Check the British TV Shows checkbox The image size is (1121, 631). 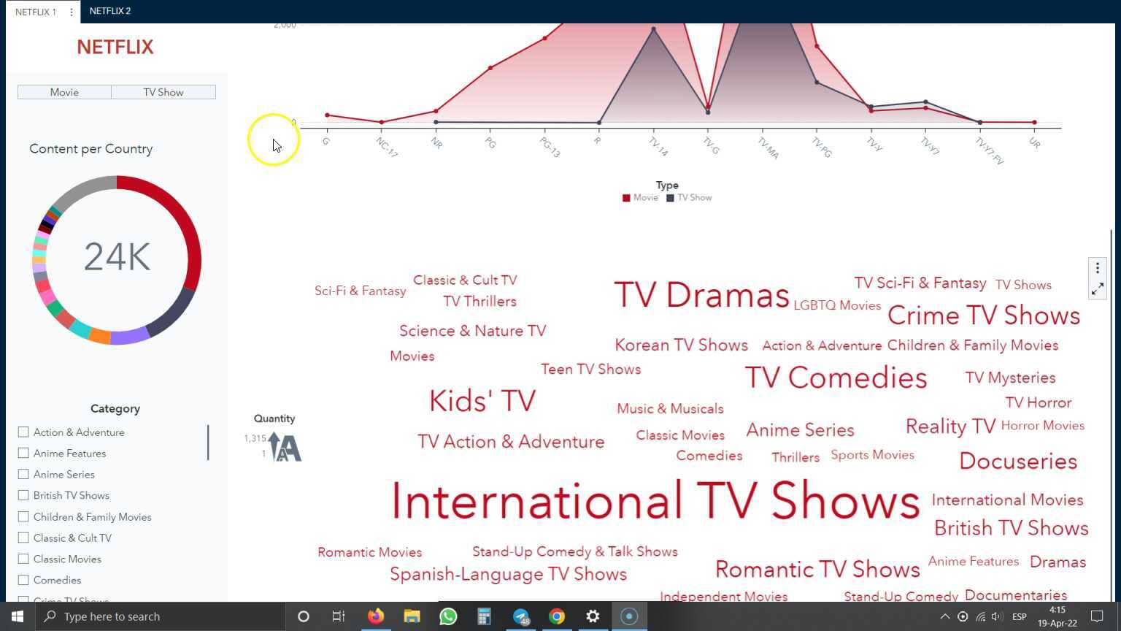(x=23, y=495)
